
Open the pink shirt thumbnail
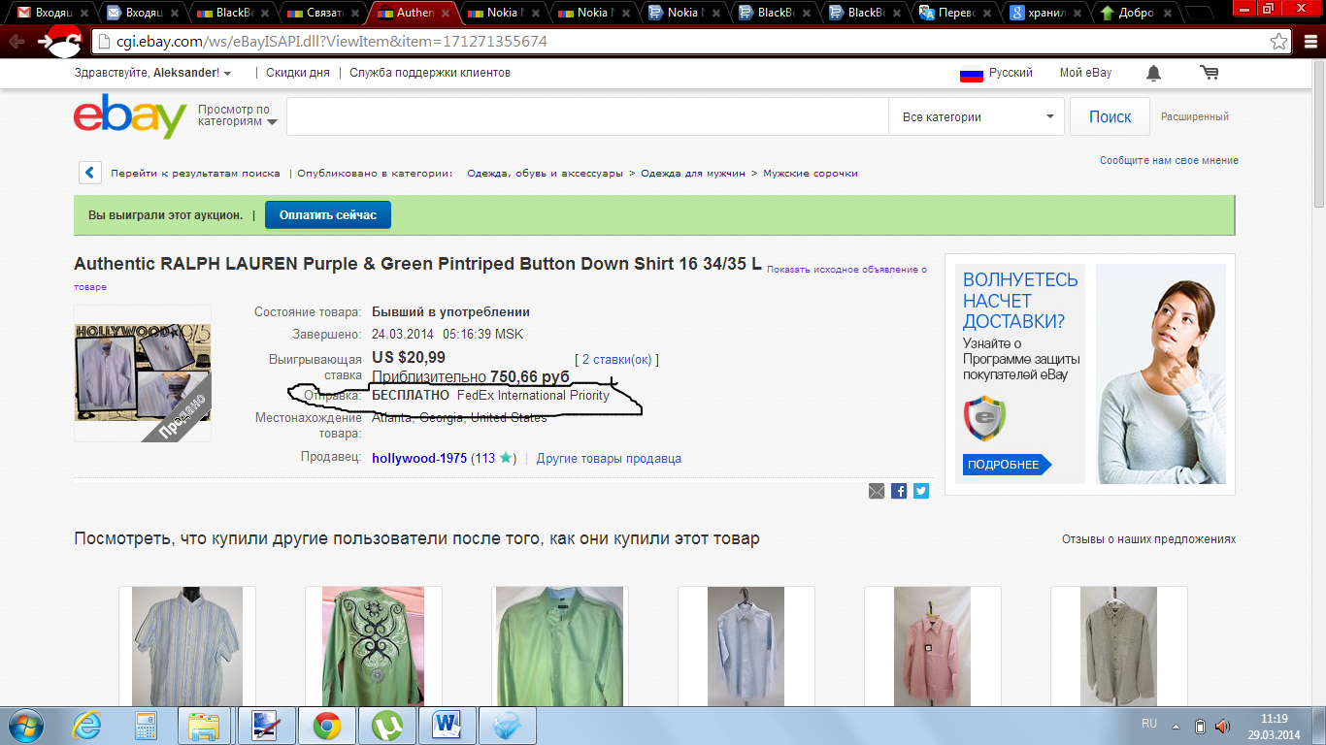(932, 646)
